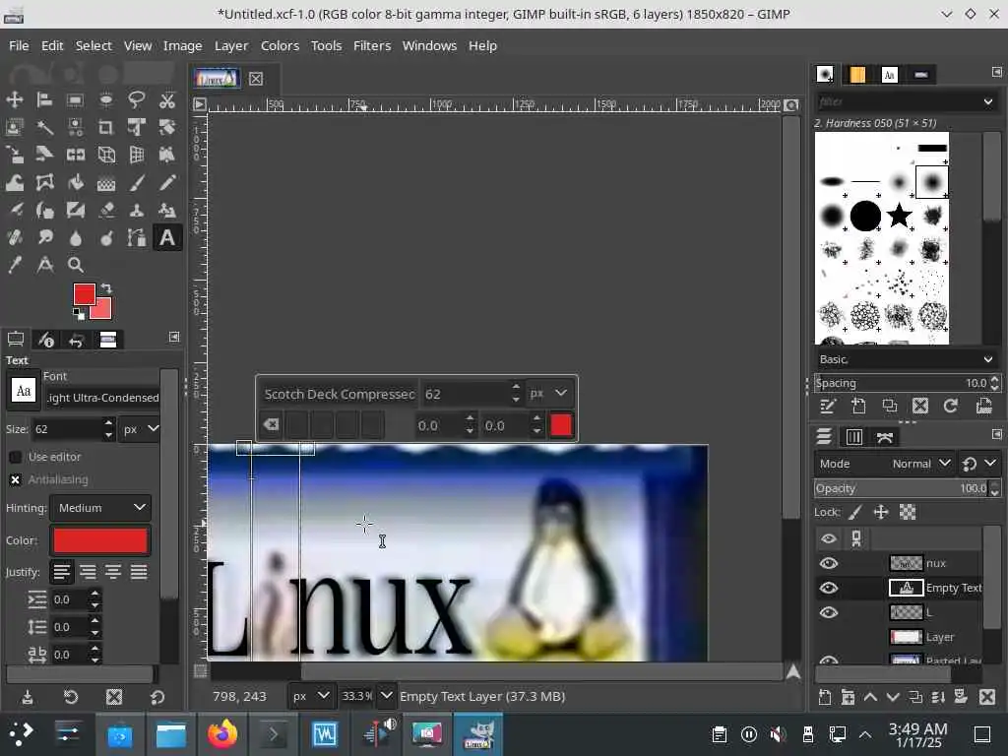Image resolution: width=1008 pixels, height=756 pixels.
Task: Select the Paintbrush tool
Action: point(136,182)
